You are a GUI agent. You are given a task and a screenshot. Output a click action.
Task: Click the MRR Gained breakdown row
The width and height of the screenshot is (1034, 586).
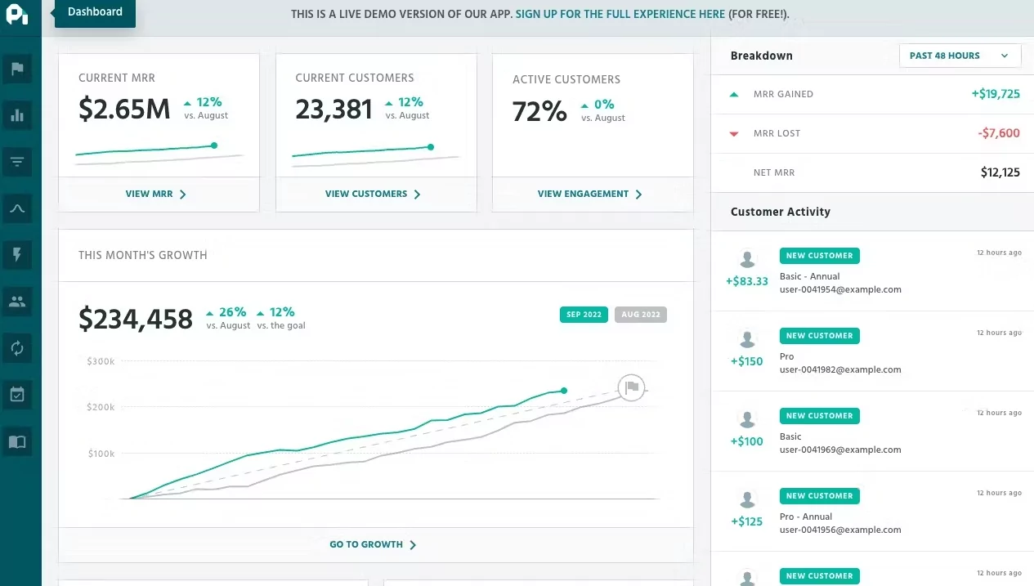coord(873,94)
